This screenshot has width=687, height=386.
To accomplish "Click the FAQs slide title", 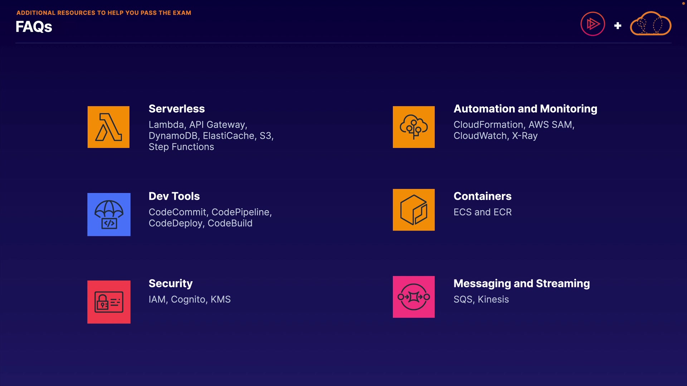I will tap(34, 27).
